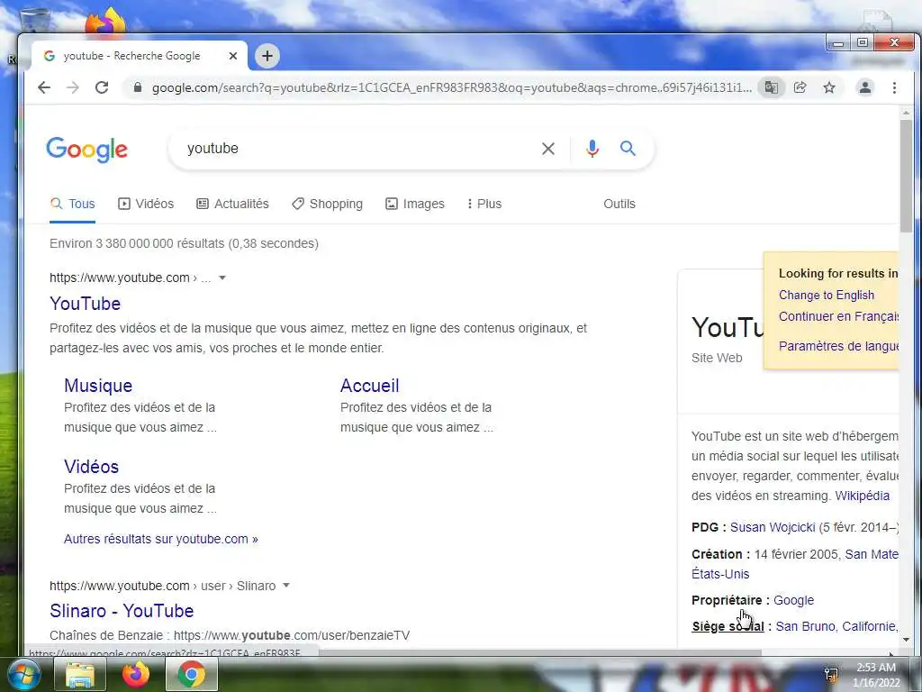The image size is (922, 692).
Task: Launch Firefox from taskbar
Action: (x=136, y=675)
